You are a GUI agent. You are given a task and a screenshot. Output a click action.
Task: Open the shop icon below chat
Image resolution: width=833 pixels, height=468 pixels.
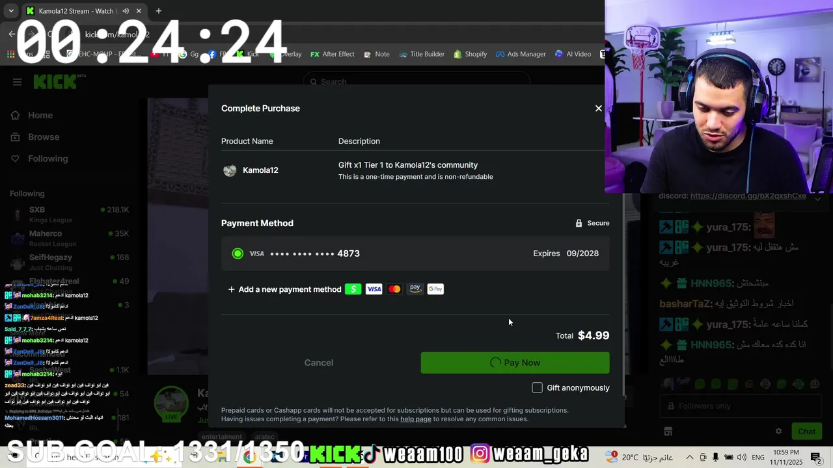coord(668,432)
